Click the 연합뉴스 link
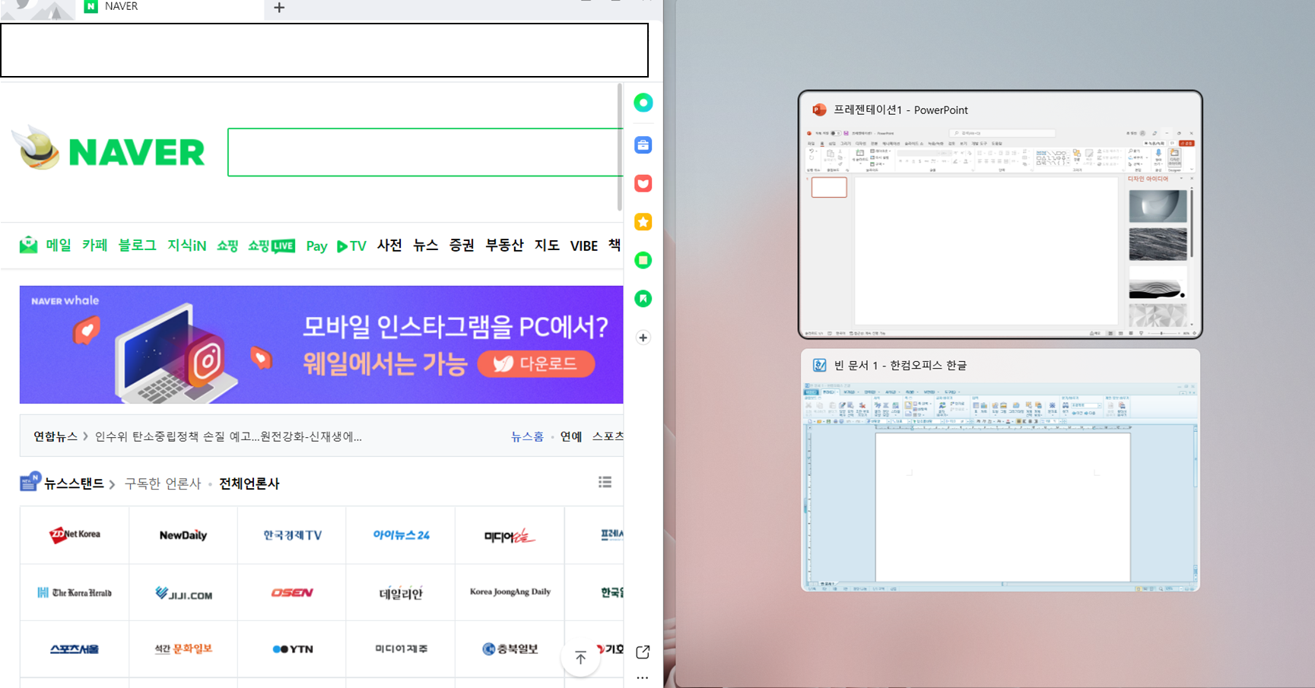The height and width of the screenshot is (688, 1315). 56,436
